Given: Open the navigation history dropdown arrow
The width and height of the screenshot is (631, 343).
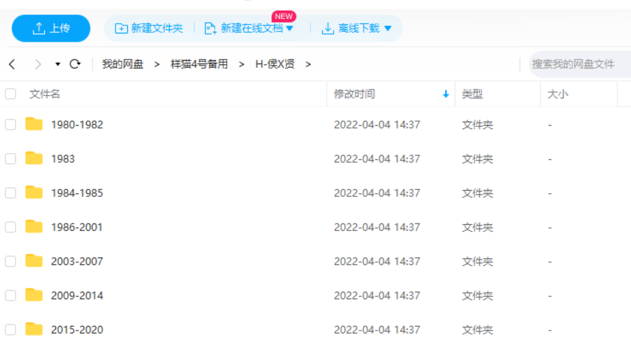Looking at the screenshot, I should coord(57,64).
